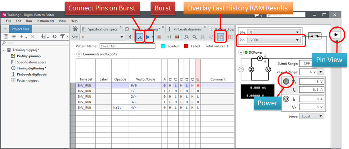Screen dimensions: 349x149
Task: Open PinMap.pinmap in project tree
Action: coord(29,56)
